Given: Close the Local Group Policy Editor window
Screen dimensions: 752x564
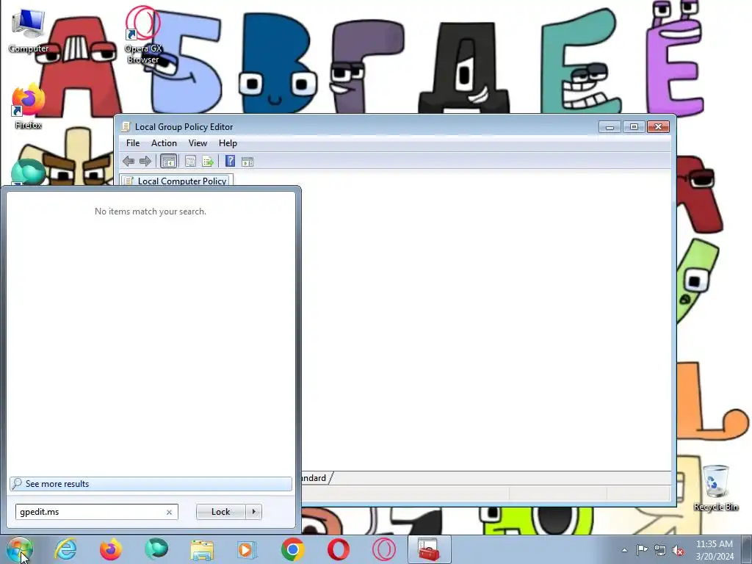Looking at the screenshot, I should point(658,126).
